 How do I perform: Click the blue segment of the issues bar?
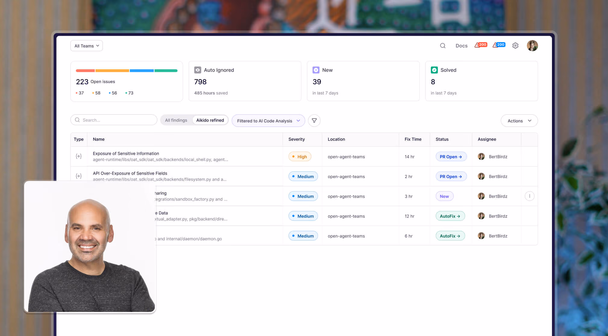[142, 71]
